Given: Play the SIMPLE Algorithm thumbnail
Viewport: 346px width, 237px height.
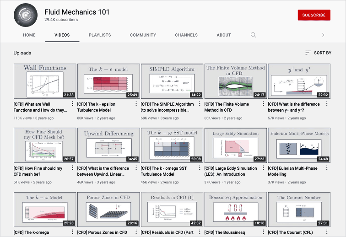Looking at the screenshot, I should 172,81.
